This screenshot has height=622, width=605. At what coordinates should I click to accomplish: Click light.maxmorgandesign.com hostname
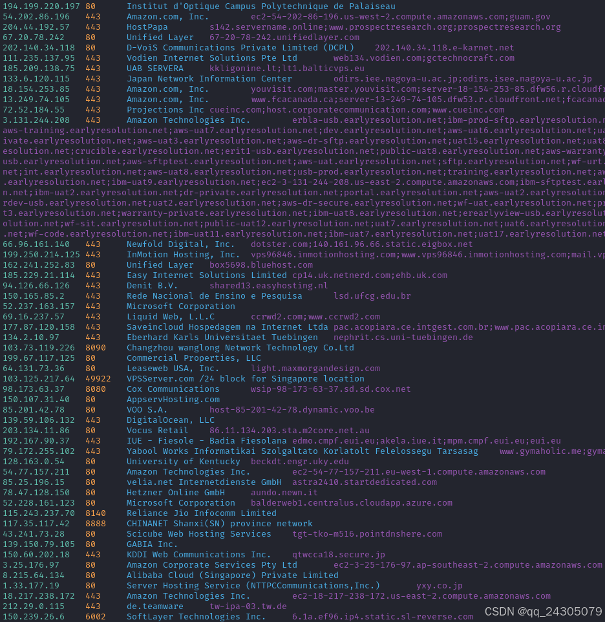pyautogui.click(x=315, y=368)
